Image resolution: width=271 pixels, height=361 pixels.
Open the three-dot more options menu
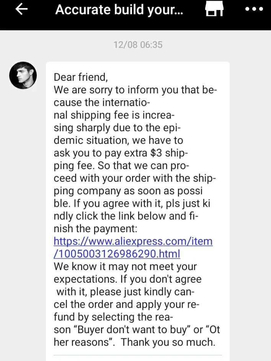pyautogui.click(x=254, y=10)
